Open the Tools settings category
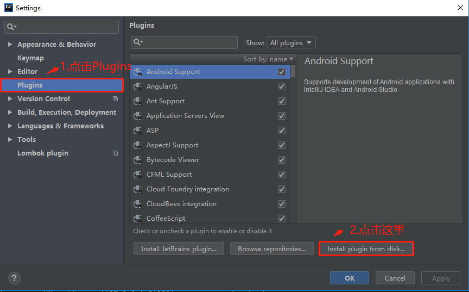This screenshot has width=469, height=292. point(27,140)
